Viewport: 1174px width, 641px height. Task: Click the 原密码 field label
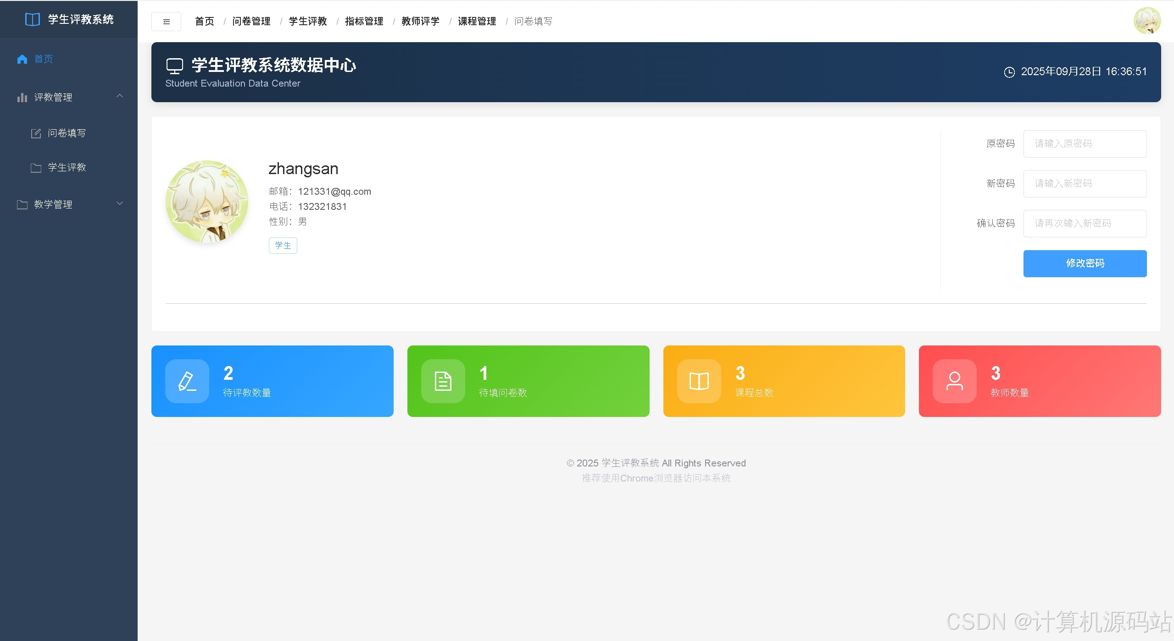coord(1001,144)
